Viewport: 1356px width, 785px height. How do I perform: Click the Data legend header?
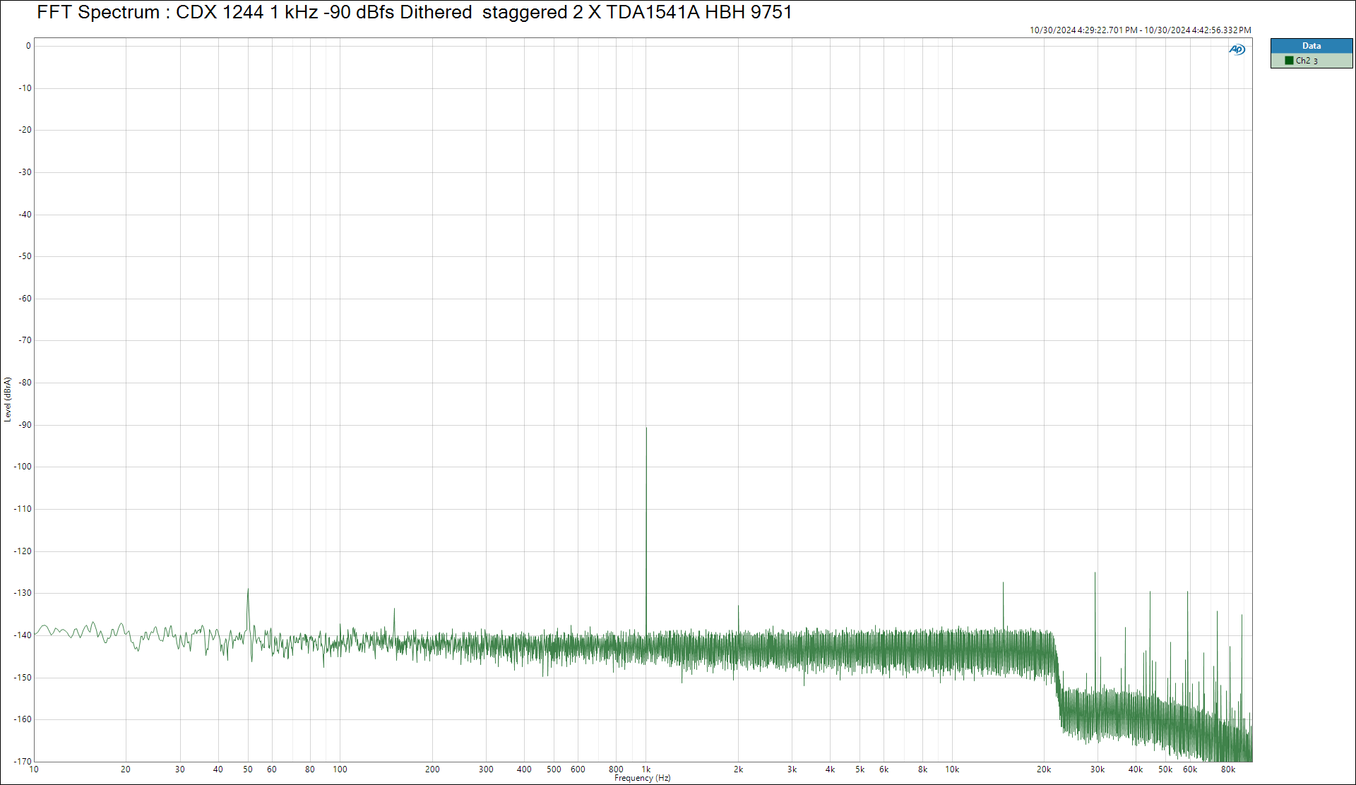point(1312,46)
